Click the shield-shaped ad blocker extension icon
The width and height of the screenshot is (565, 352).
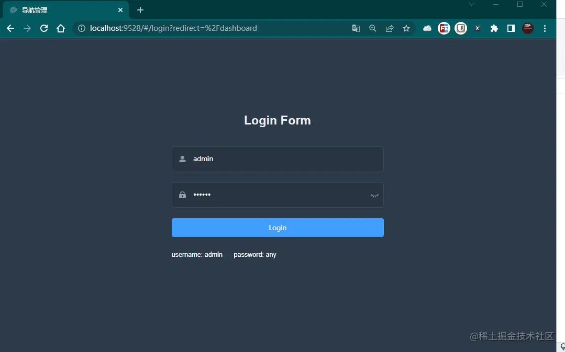point(460,28)
